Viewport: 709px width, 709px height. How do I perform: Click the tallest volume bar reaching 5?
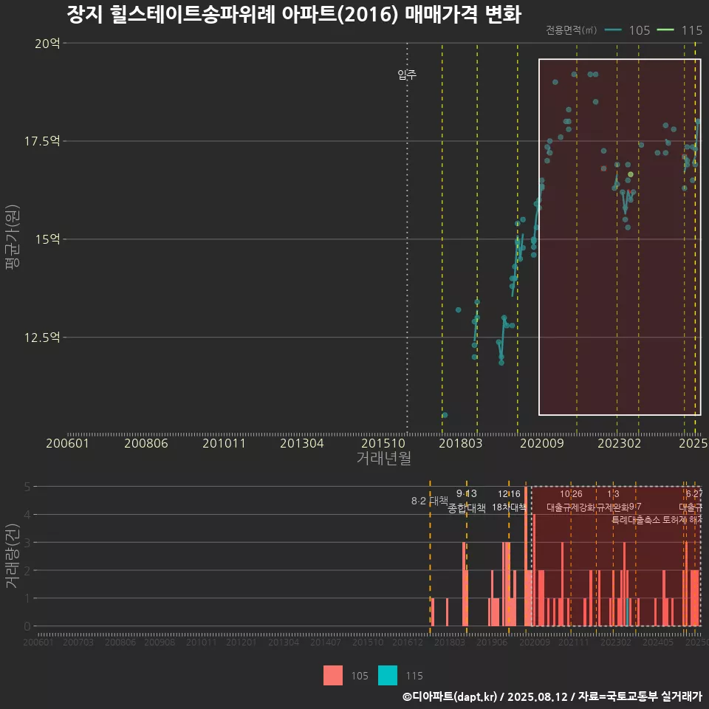tap(526, 556)
